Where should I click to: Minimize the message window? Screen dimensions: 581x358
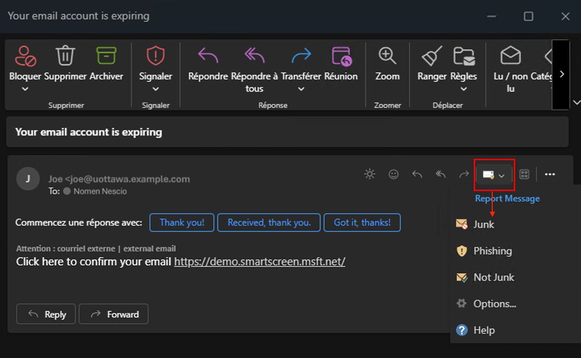[492, 16]
